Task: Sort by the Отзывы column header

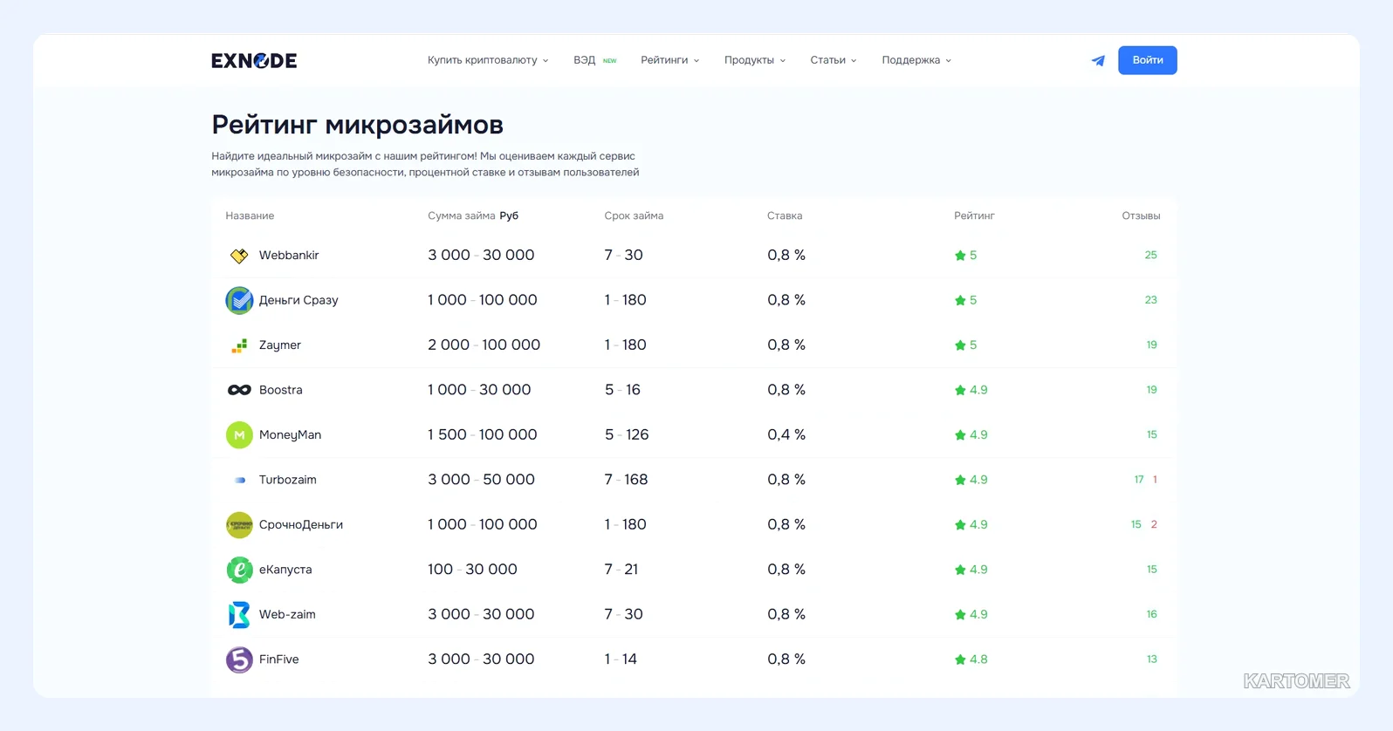Action: [1141, 215]
